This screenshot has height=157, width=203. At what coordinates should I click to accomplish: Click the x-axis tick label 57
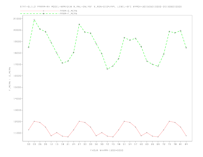pos(136,144)
